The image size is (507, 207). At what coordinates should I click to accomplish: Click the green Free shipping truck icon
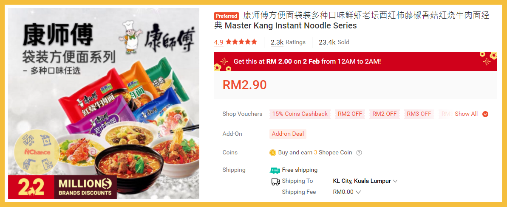pos(275,170)
